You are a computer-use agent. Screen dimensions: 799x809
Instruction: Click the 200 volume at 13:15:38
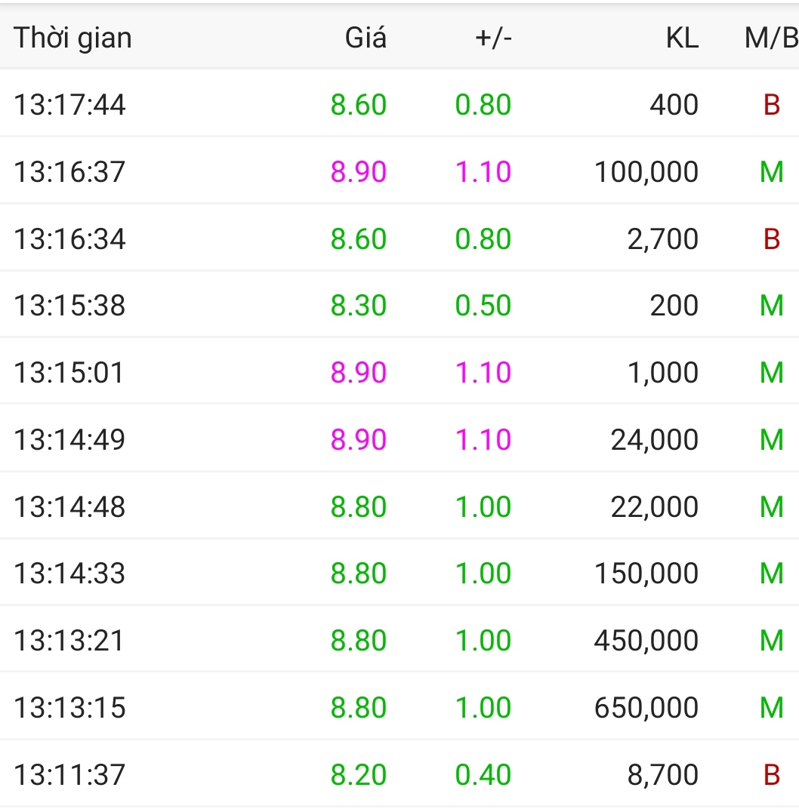(x=674, y=306)
